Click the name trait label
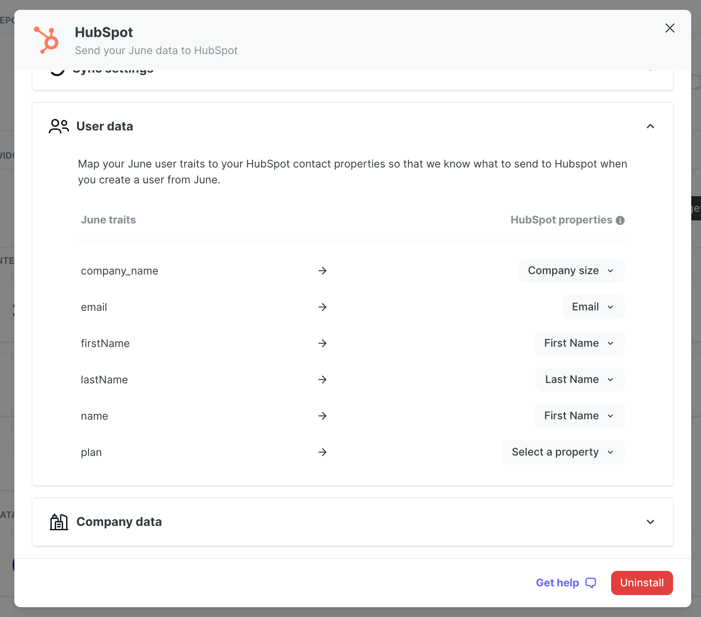The width and height of the screenshot is (701, 617). [94, 416]
